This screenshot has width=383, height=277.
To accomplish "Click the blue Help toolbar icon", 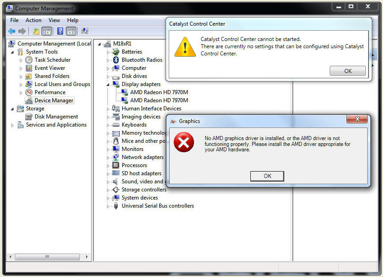I will [x=60, y=31].
